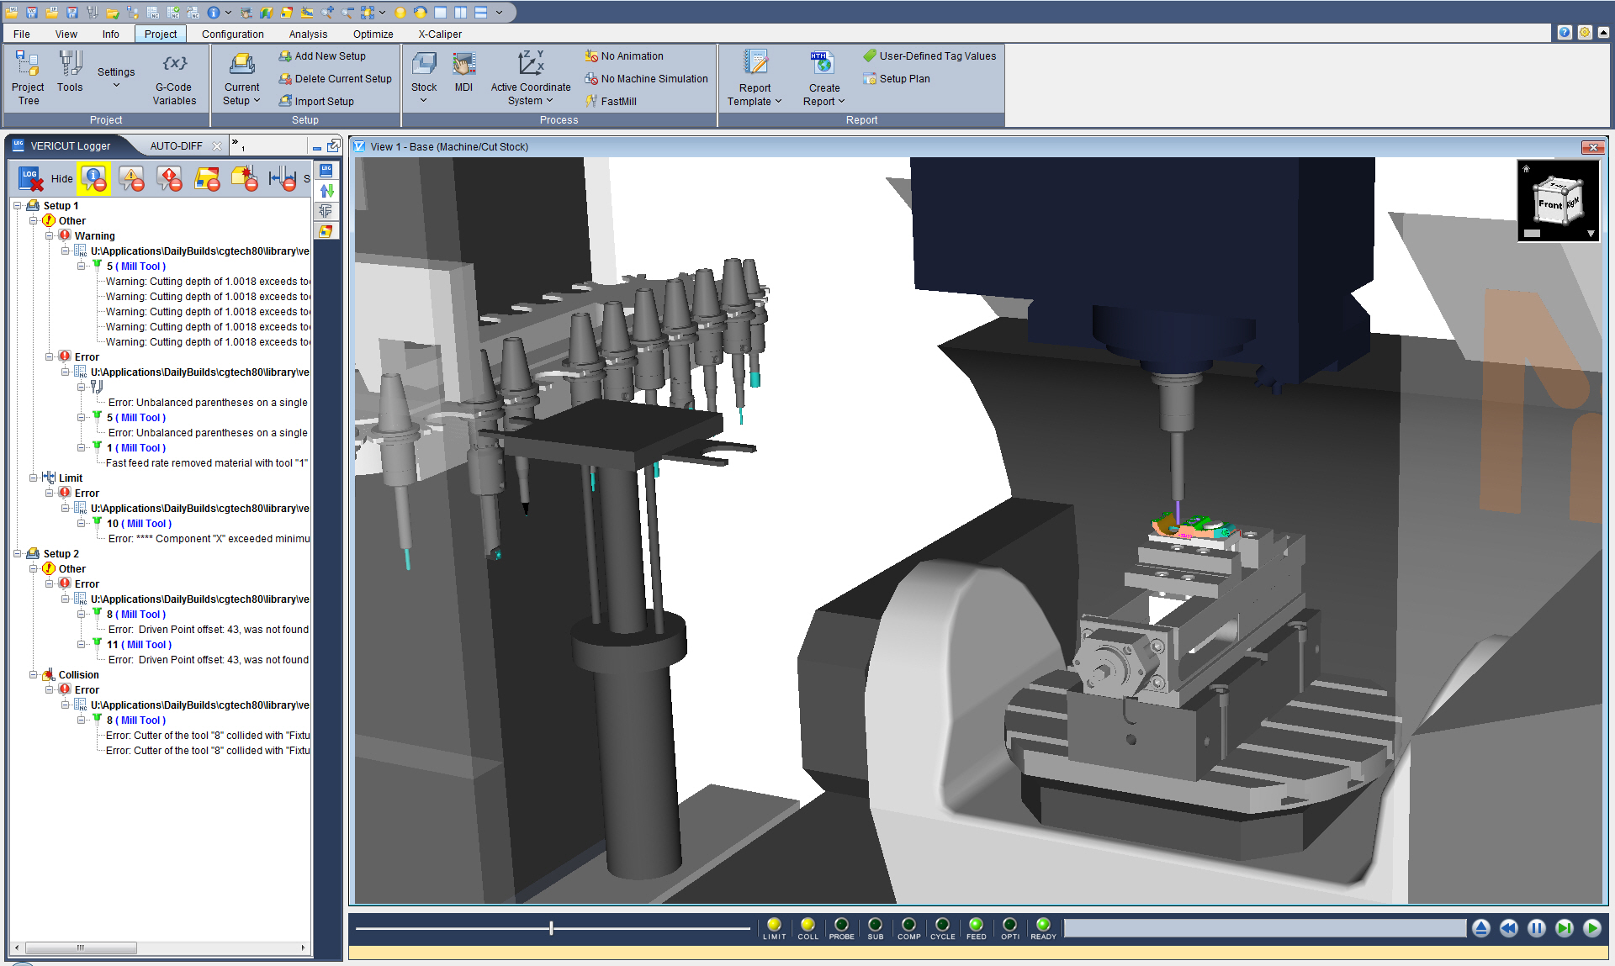
Task: Click the Rewind NC Program button
Action: 1509,928
